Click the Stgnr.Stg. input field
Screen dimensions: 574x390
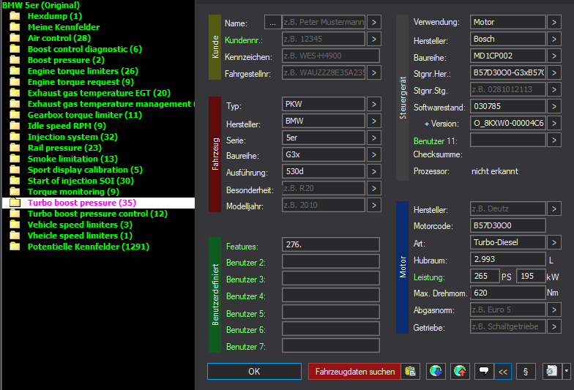point(508,89)
